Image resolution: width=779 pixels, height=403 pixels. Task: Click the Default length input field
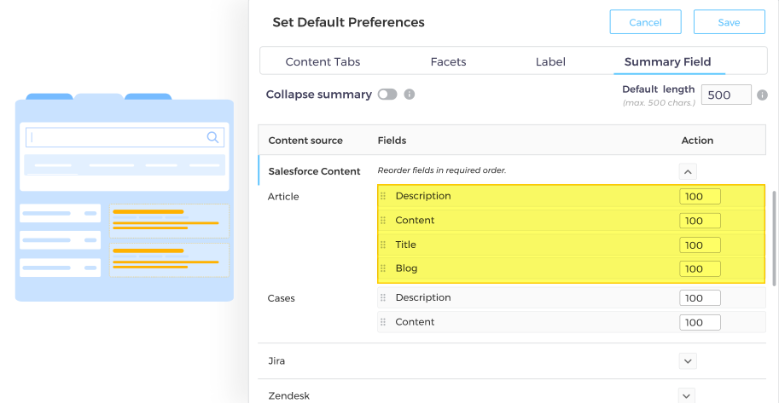point(725,95)
